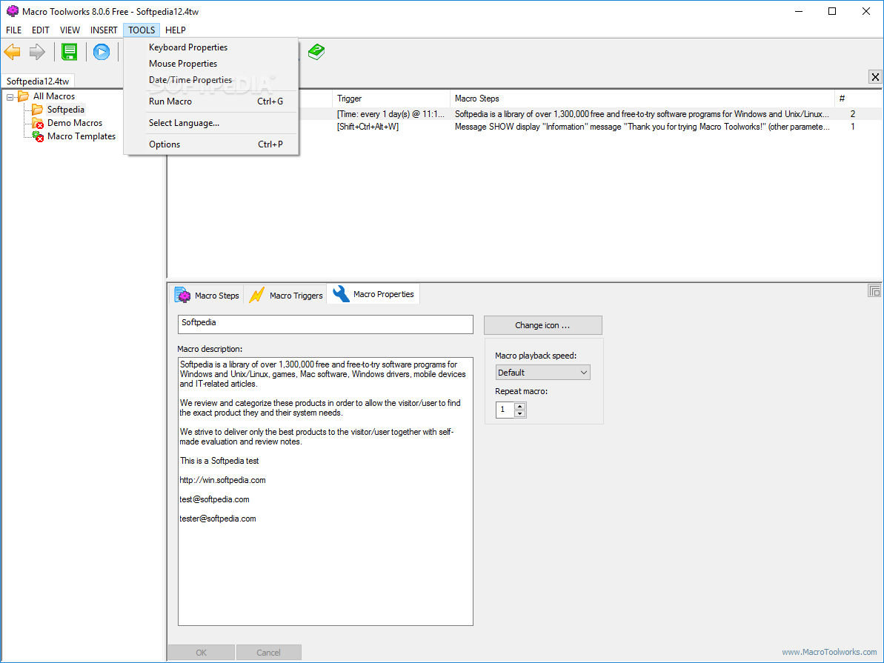Viewport: 884px width, 663px height.
Task: Click the blue run macro play icon
Action: (x=102, y=52)
